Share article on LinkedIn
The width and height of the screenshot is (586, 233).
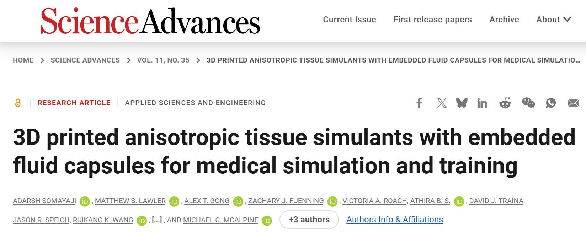(482, 103)
